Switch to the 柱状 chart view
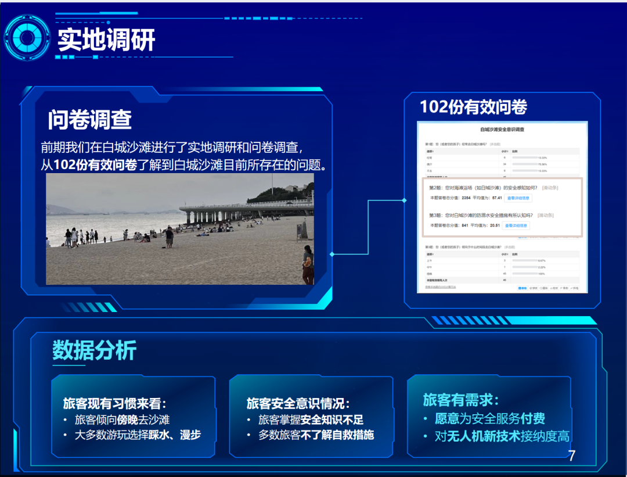627x477 pixels. [554, 288]
